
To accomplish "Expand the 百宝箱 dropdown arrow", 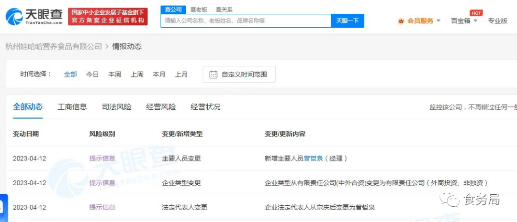I will [475, 21].
